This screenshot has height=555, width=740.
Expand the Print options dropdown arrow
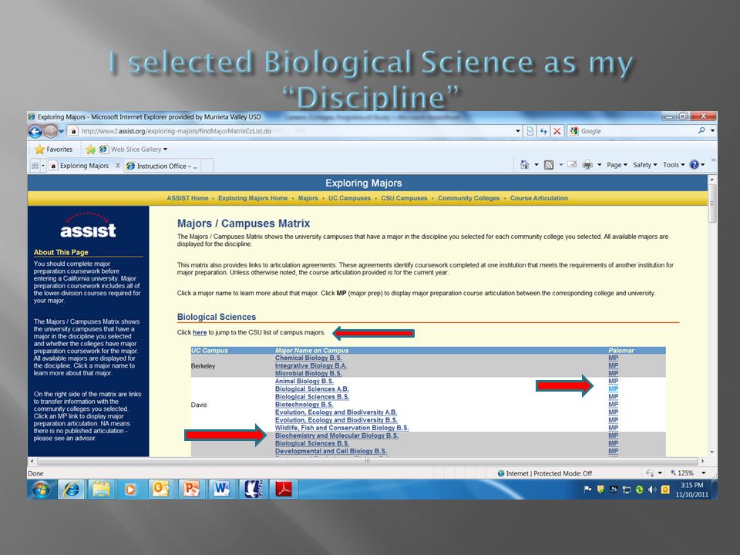coord(600,165)
